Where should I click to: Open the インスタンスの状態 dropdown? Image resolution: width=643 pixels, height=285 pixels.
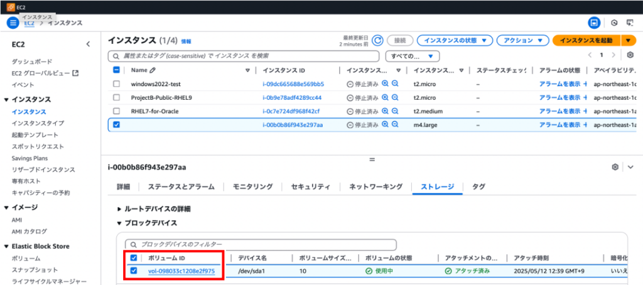coord(455,41)
